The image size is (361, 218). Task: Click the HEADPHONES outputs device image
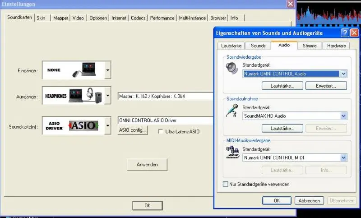pos(73,96)
